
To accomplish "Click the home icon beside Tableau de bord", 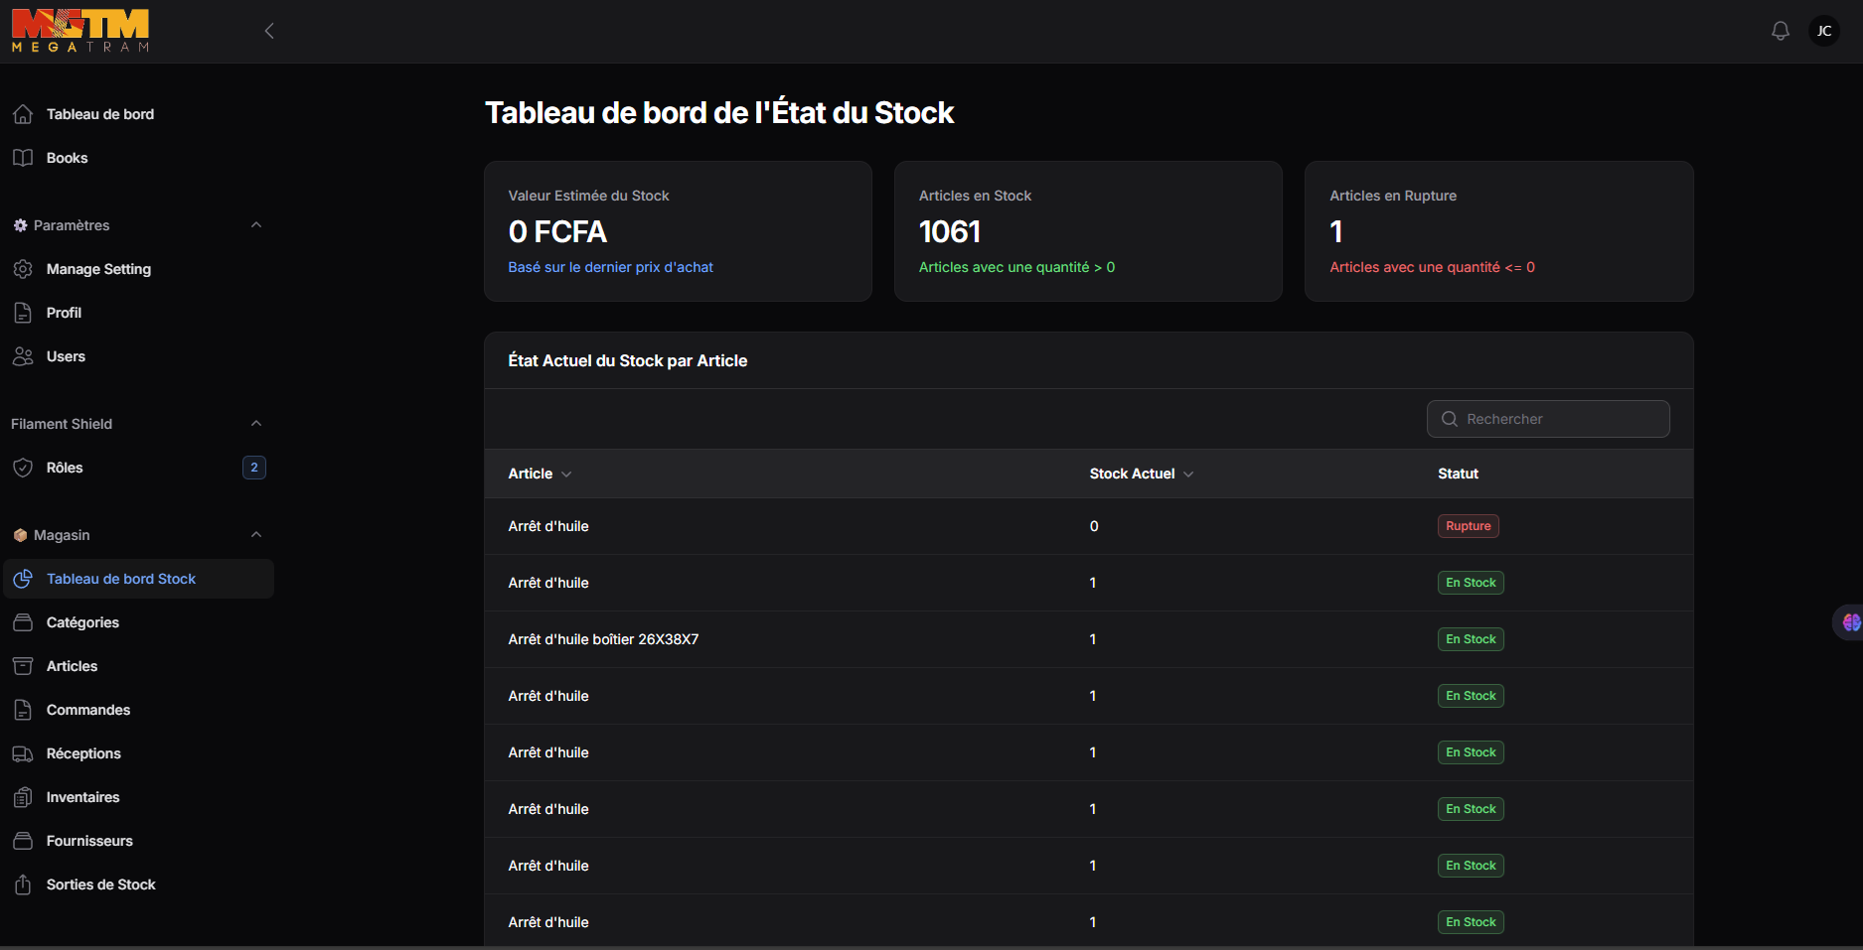I will [x=23, y=114].
